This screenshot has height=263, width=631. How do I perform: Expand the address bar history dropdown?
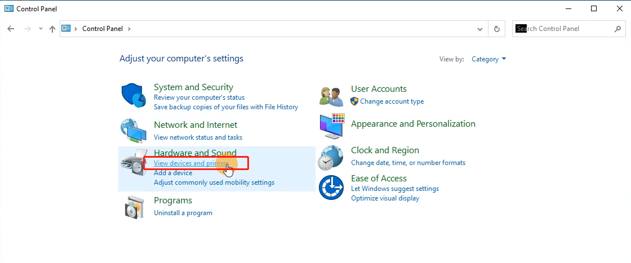tap(479, 29)
